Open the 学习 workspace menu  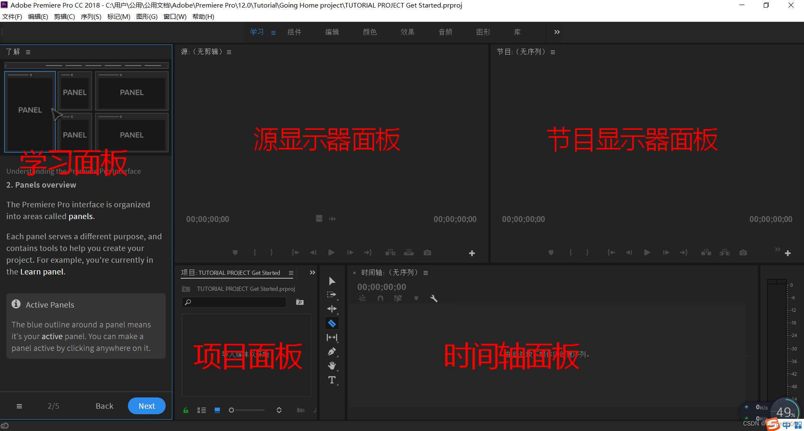pos(273,32)
